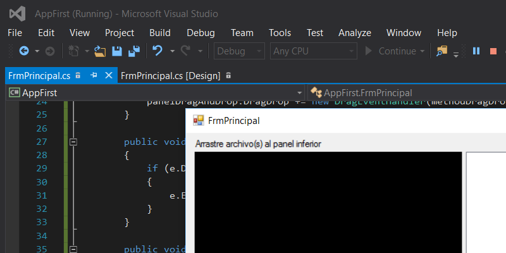The width and height of the screenshot is (506, 253).
Task: Click the Open File folder icon
Action: pos(100,51)
